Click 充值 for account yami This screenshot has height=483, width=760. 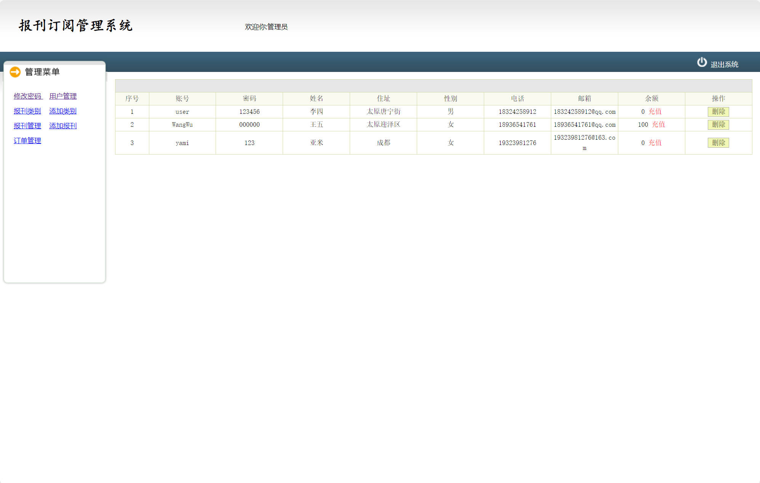pyautogui.click(x=655, y=143)
